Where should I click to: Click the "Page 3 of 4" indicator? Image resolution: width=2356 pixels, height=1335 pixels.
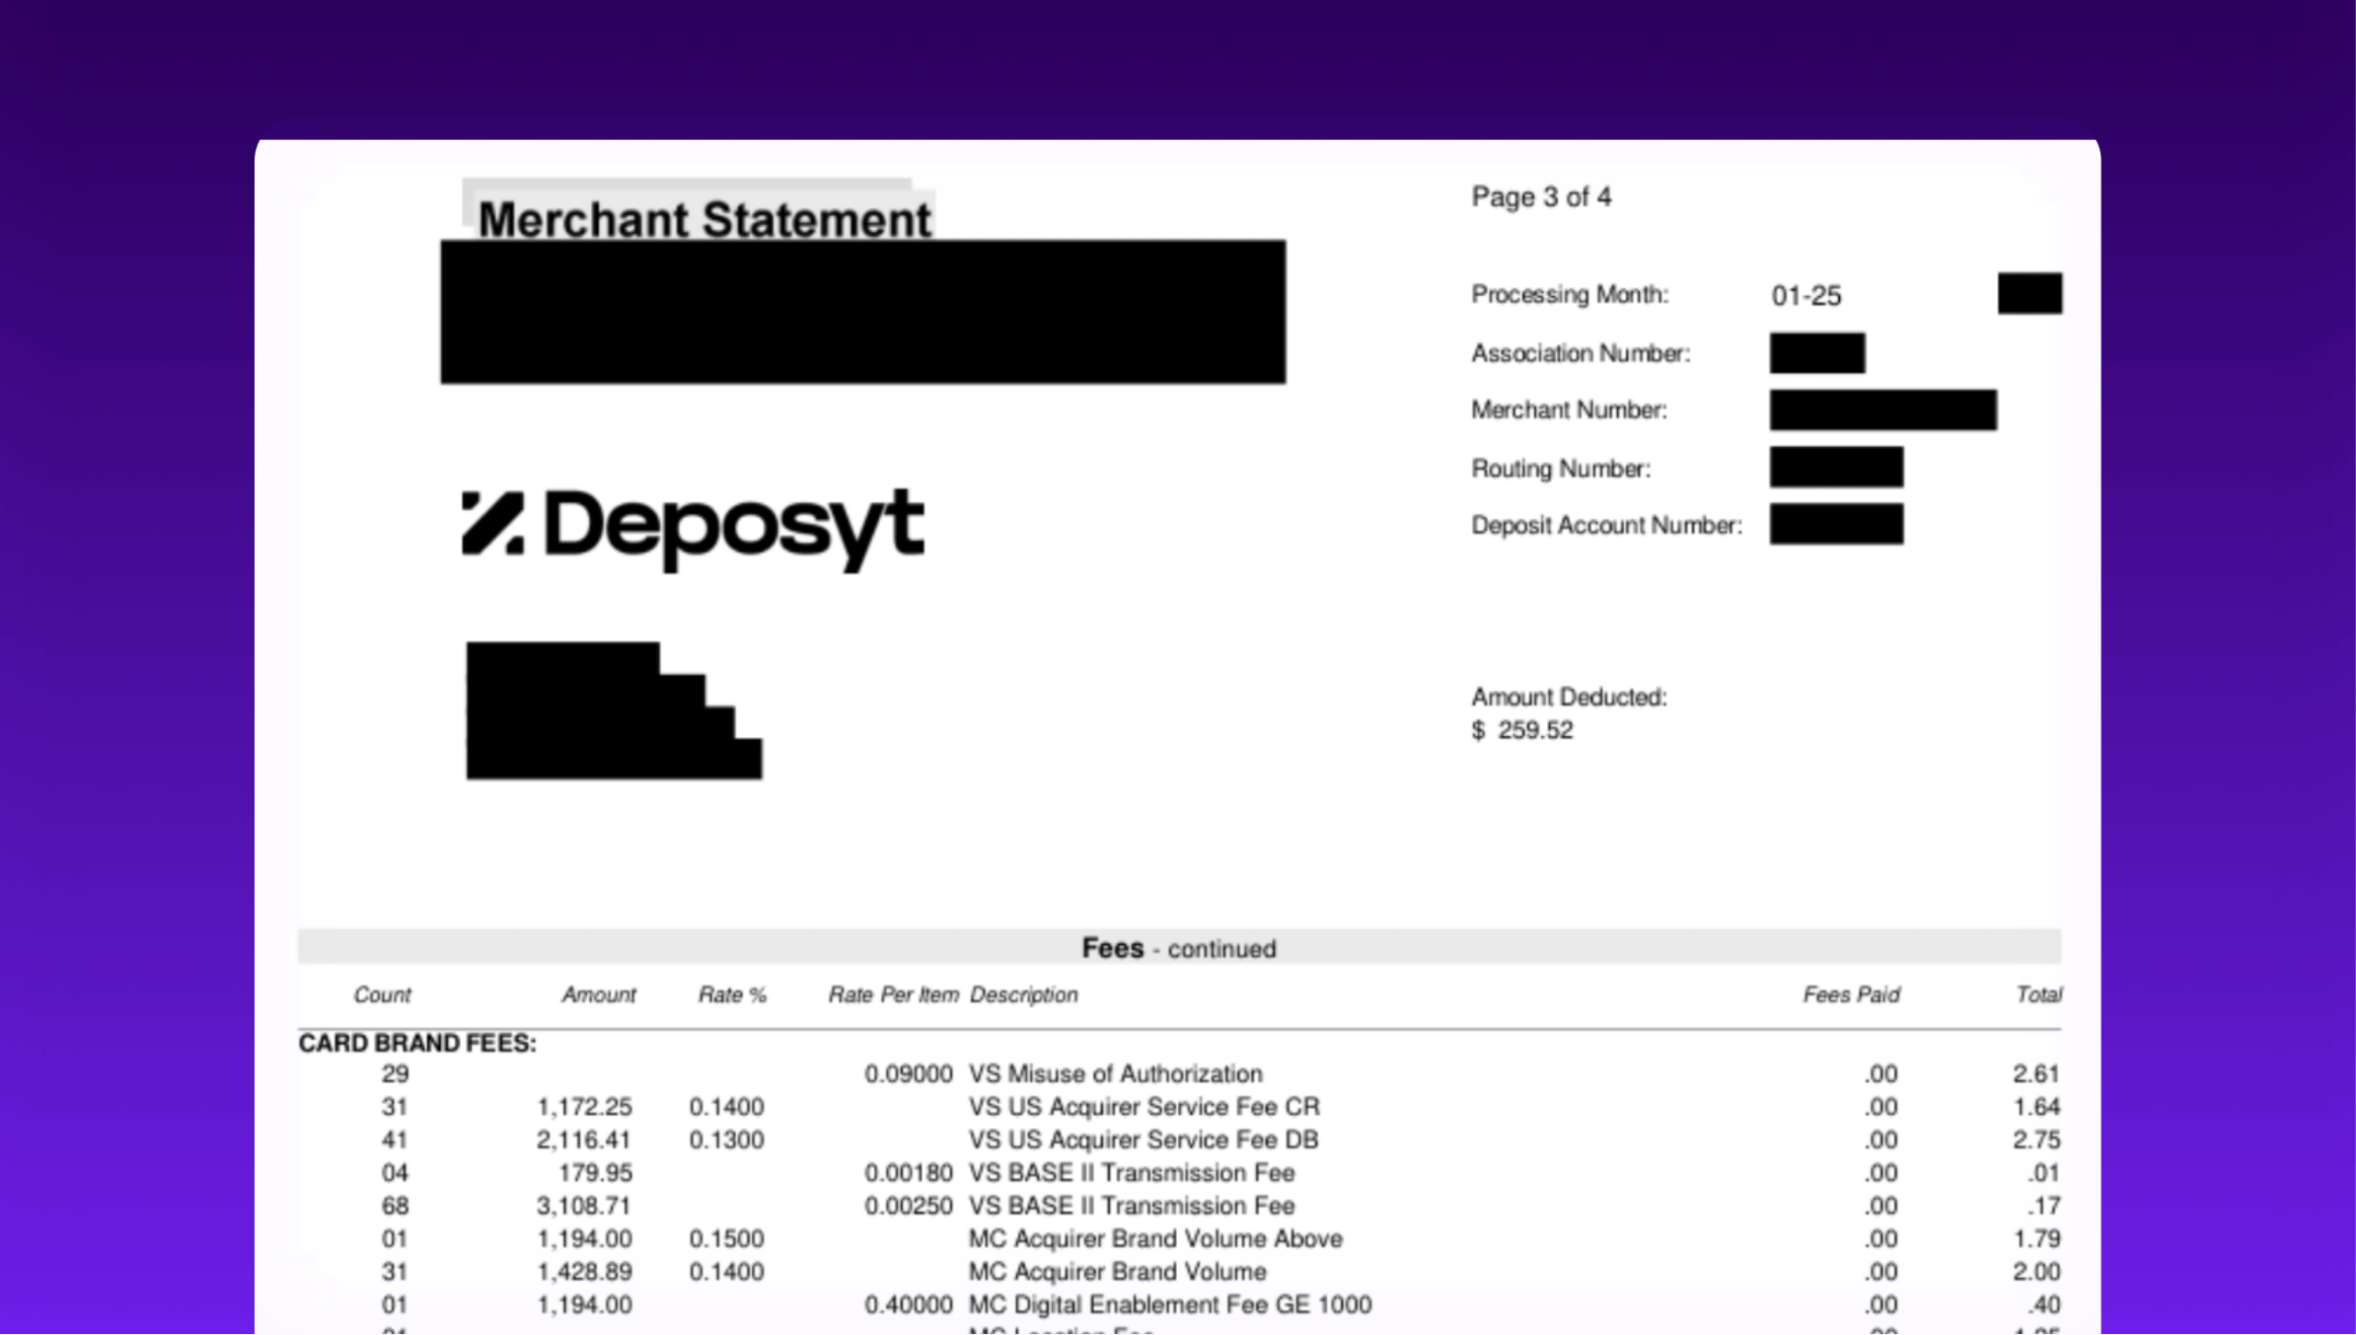click(1541, 197)
